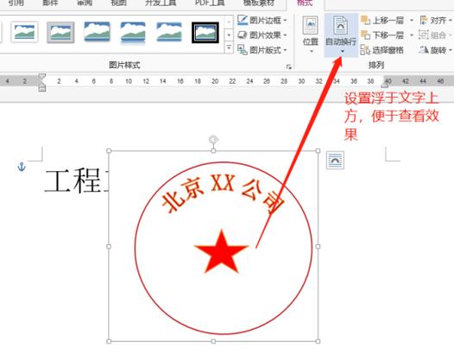Switch to the References (引用) tab
Screen dimensions: 454x354
click(x=16, y=3)
